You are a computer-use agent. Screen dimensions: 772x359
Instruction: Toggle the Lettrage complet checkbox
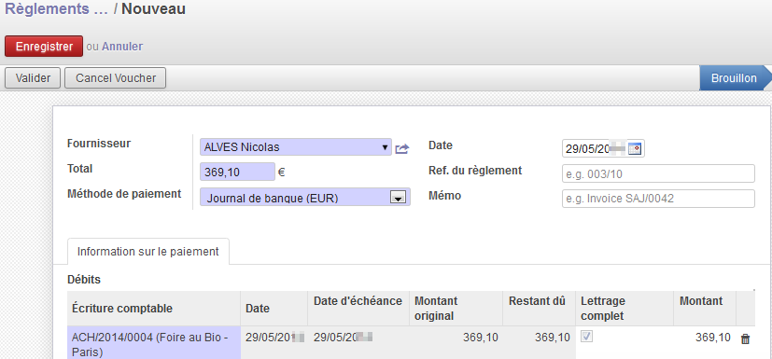[587, 337]
